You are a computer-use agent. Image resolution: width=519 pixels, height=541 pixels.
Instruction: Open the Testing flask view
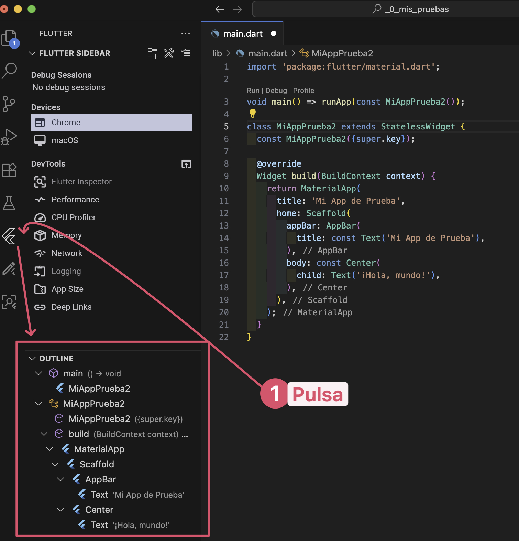pyautogui.click(x=9, y=203)
